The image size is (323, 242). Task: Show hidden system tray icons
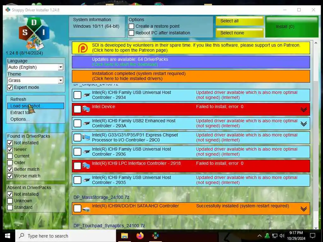point(260,236)
